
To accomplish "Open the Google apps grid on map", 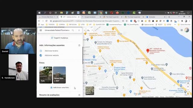I will click(x=182, y=30).
